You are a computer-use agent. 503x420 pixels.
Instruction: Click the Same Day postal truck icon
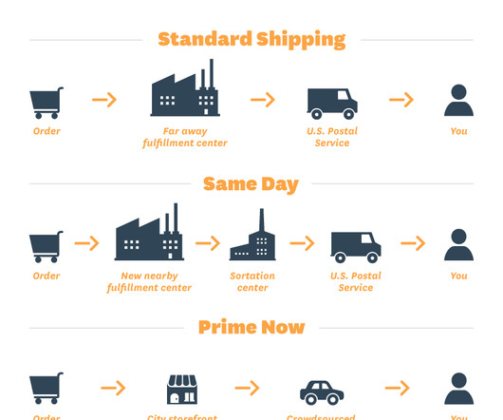356,248
